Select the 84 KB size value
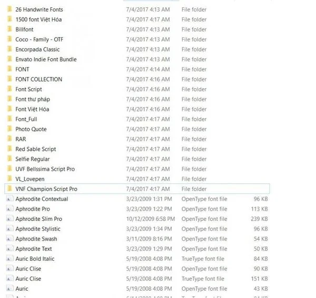 click(261, 259)
